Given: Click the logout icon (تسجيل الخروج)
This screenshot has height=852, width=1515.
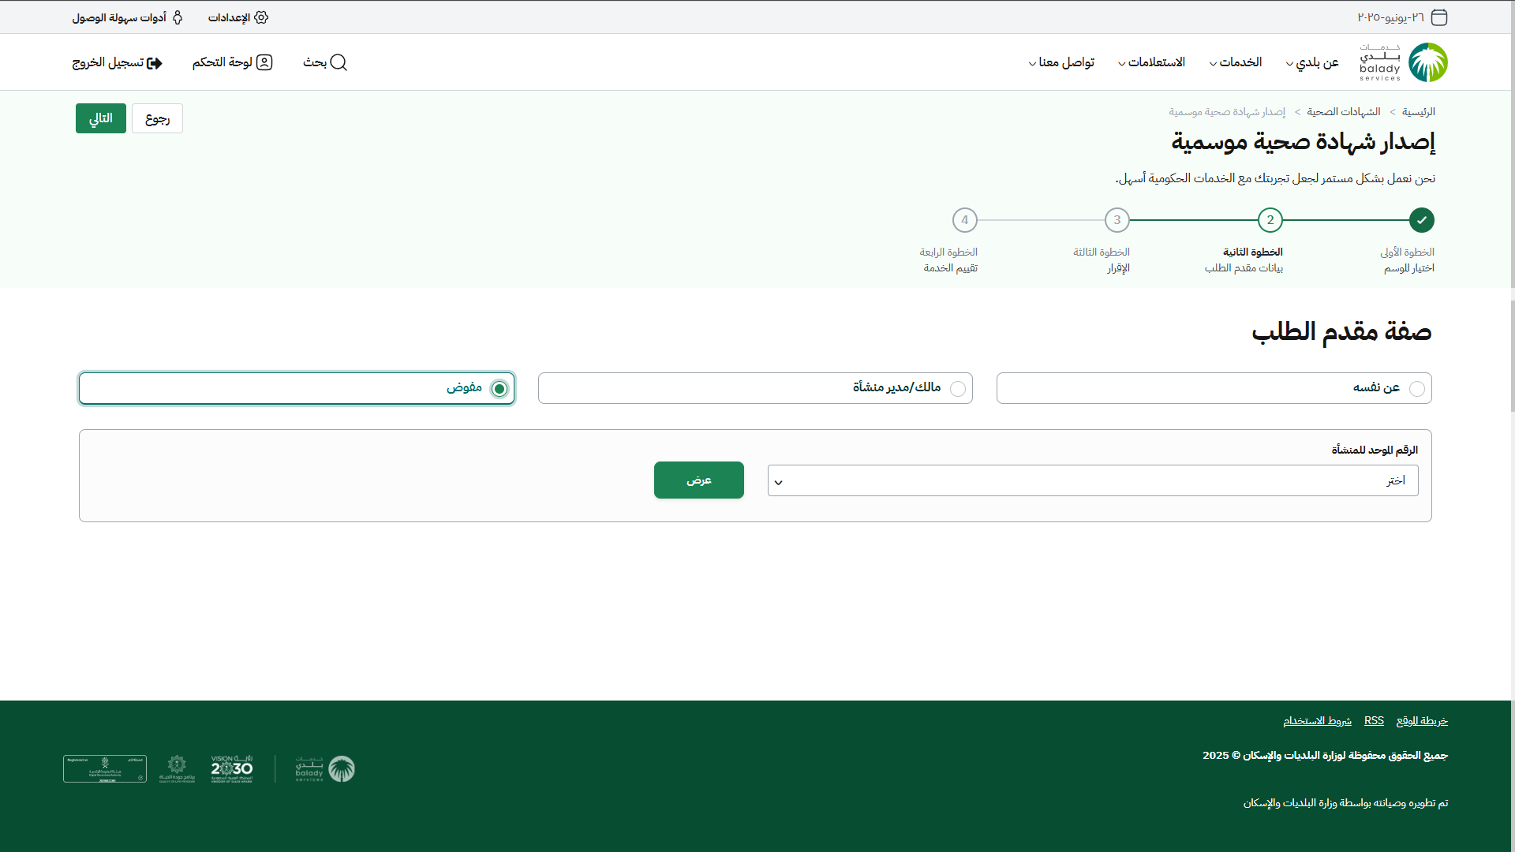Looking at the screenshot, I should click(x=155, y=63).
